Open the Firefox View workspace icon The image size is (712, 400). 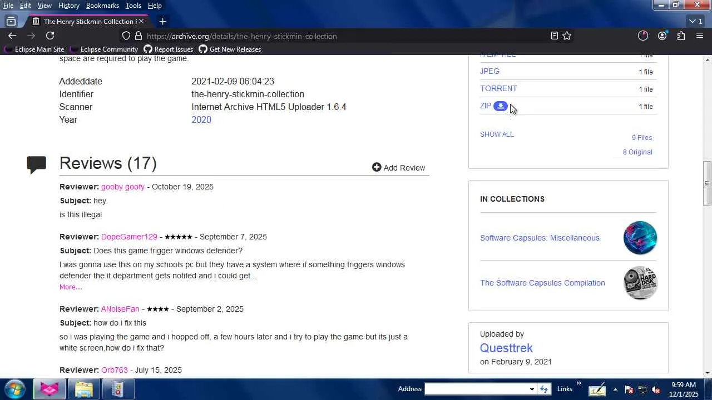11,21
